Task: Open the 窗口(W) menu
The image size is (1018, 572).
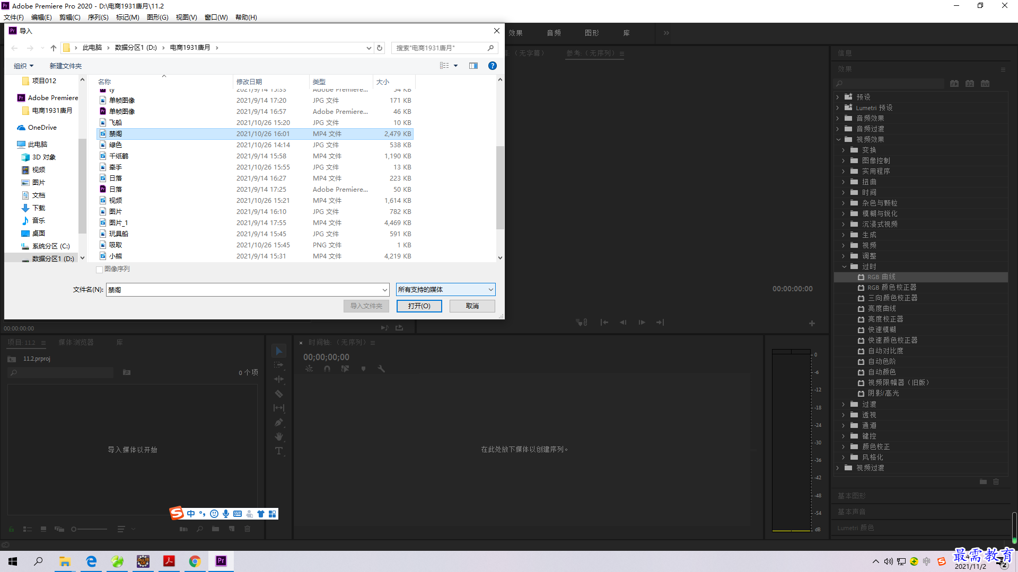Action: 216,17
